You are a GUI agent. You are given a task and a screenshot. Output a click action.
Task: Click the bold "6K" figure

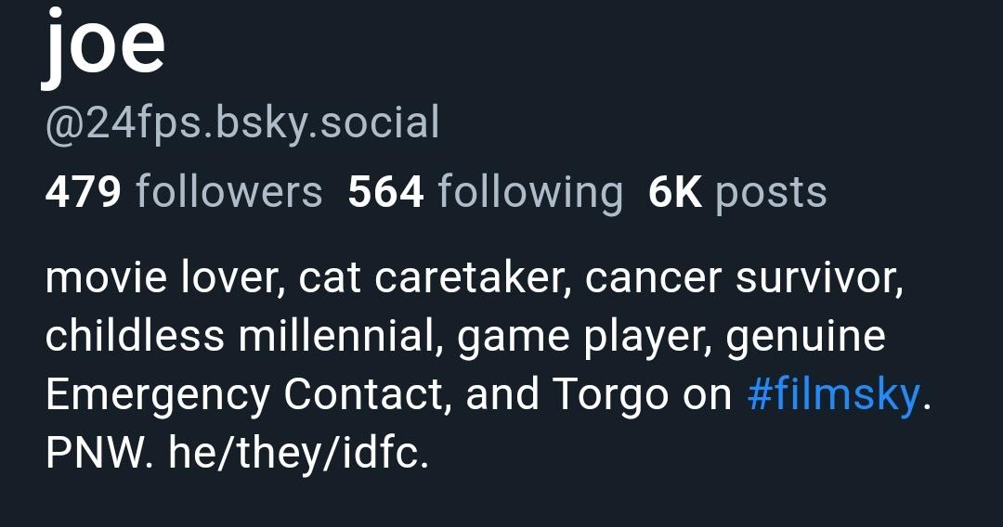[x=675, y=192]
